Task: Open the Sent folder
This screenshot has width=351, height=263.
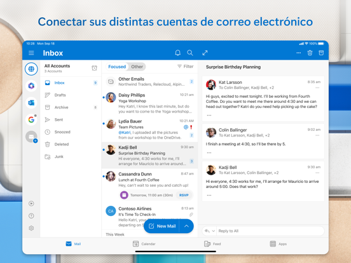Action: (71, 119)
